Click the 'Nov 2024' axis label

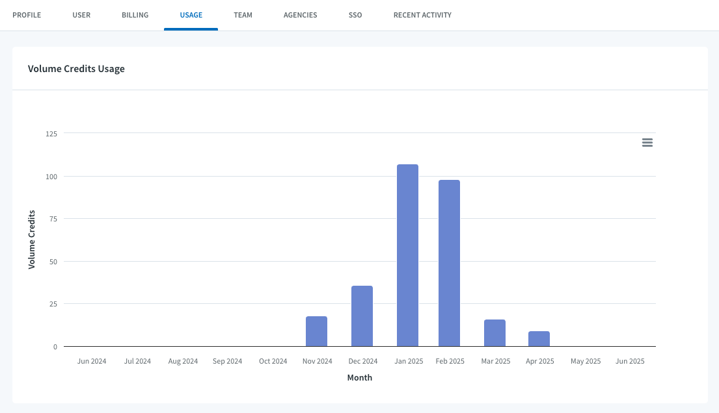click(x=318, y=361)
